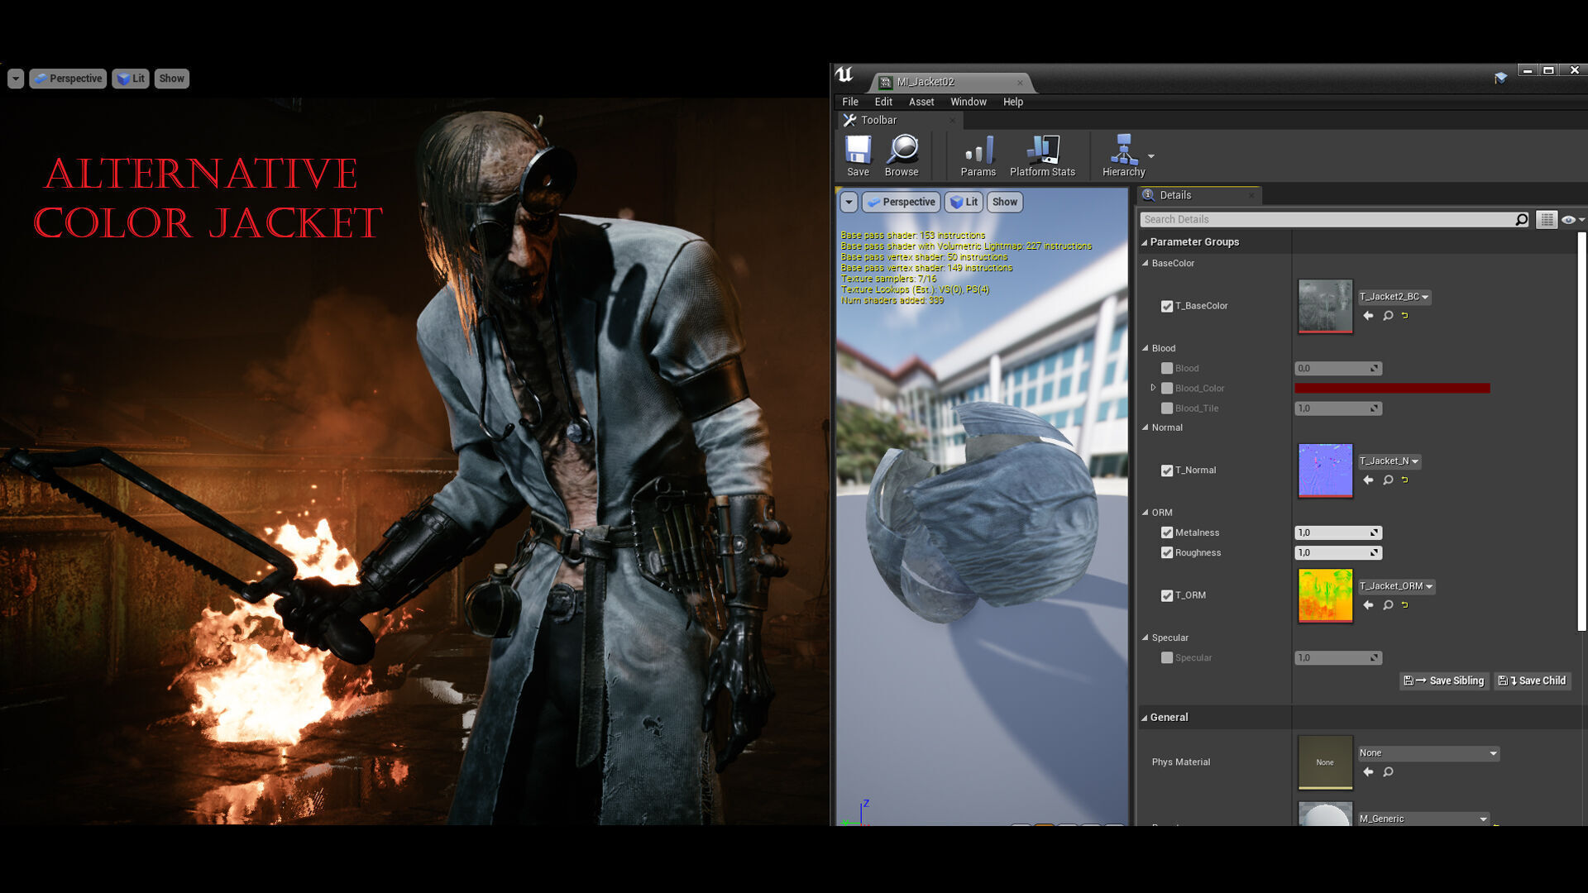Click the yellow reset arrow for T_Normal texture

(1404, 480)
